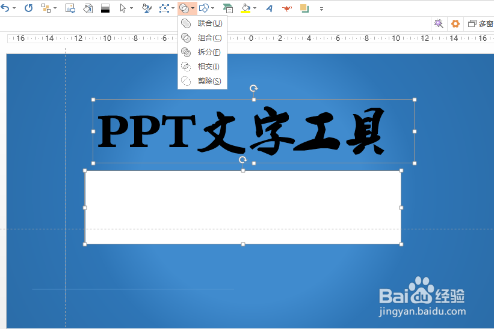This screenshot has width=494, height=329.
Task: Click the black-white gradient bar icon
Action: pos(105,8)
